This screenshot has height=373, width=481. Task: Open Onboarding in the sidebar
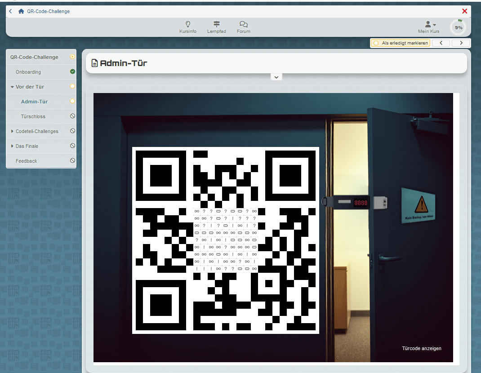click(x=28, y=72)
